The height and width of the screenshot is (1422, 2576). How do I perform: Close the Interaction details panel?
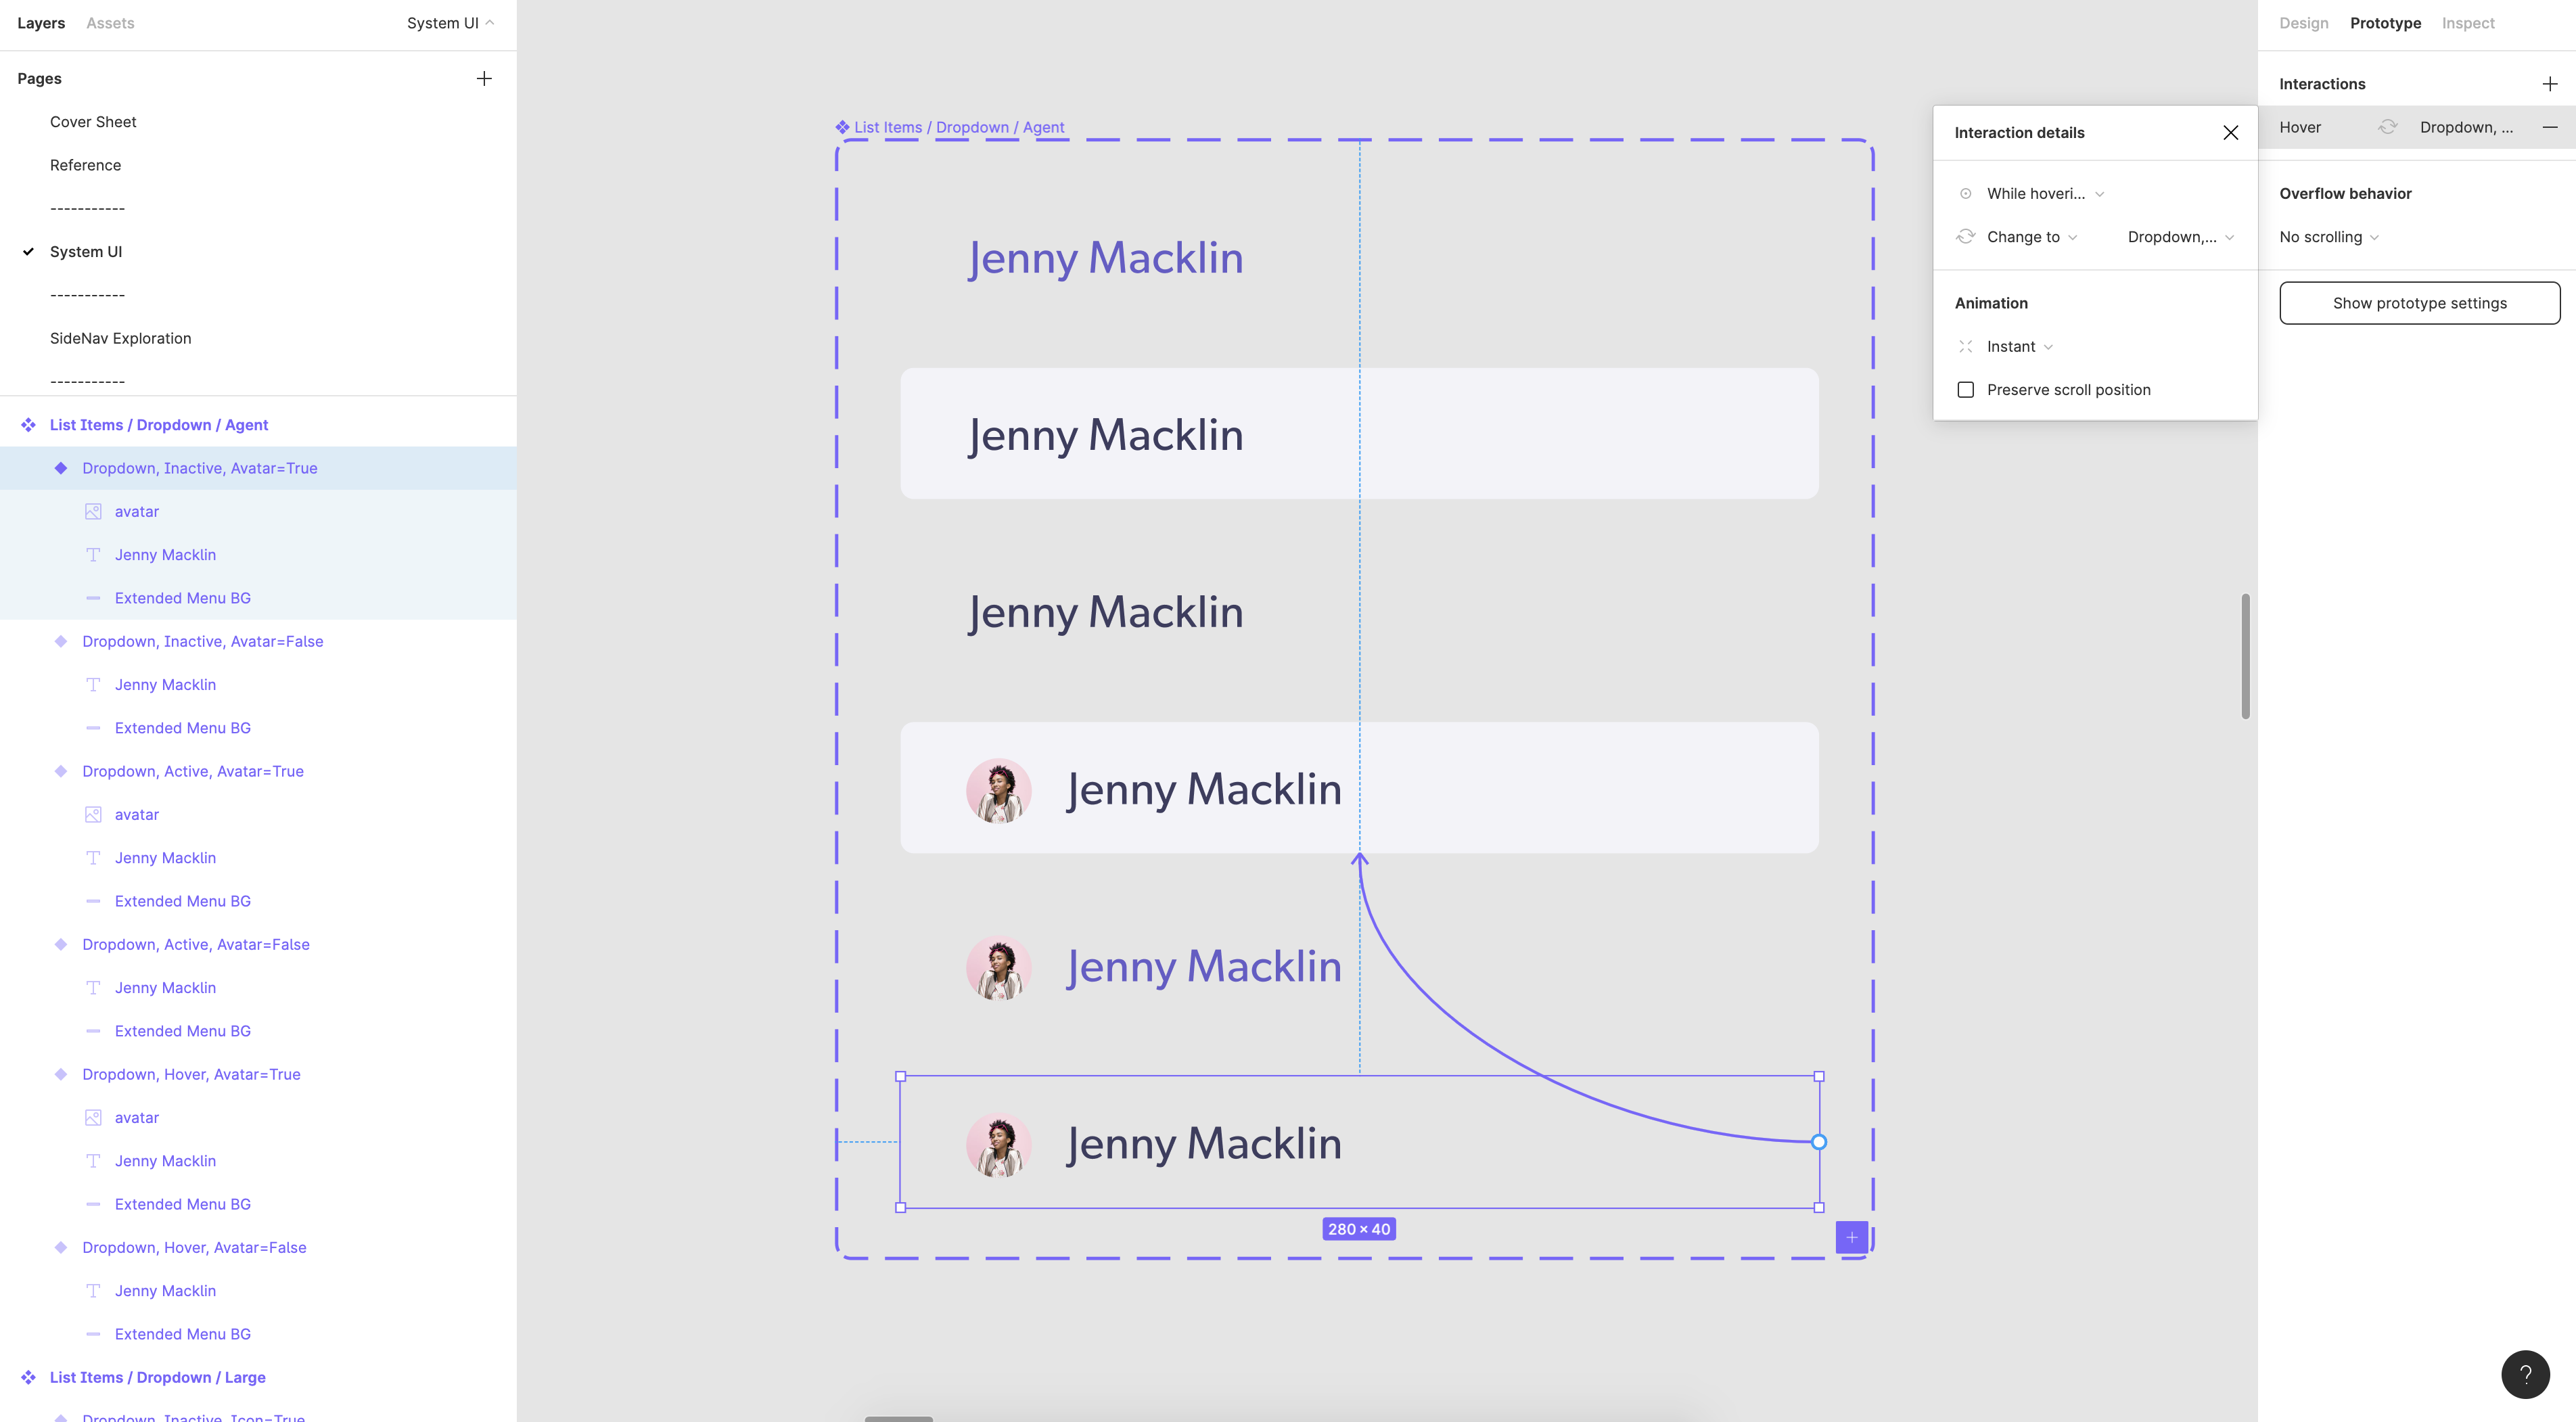[x=2230, y=132]
